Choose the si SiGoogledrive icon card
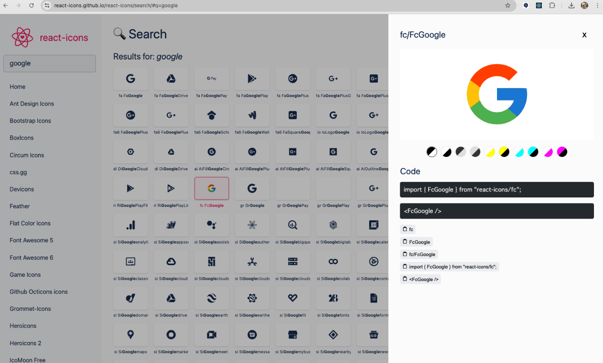The height and width of the screenshot is (363, 603). click(x=171, y=298)
